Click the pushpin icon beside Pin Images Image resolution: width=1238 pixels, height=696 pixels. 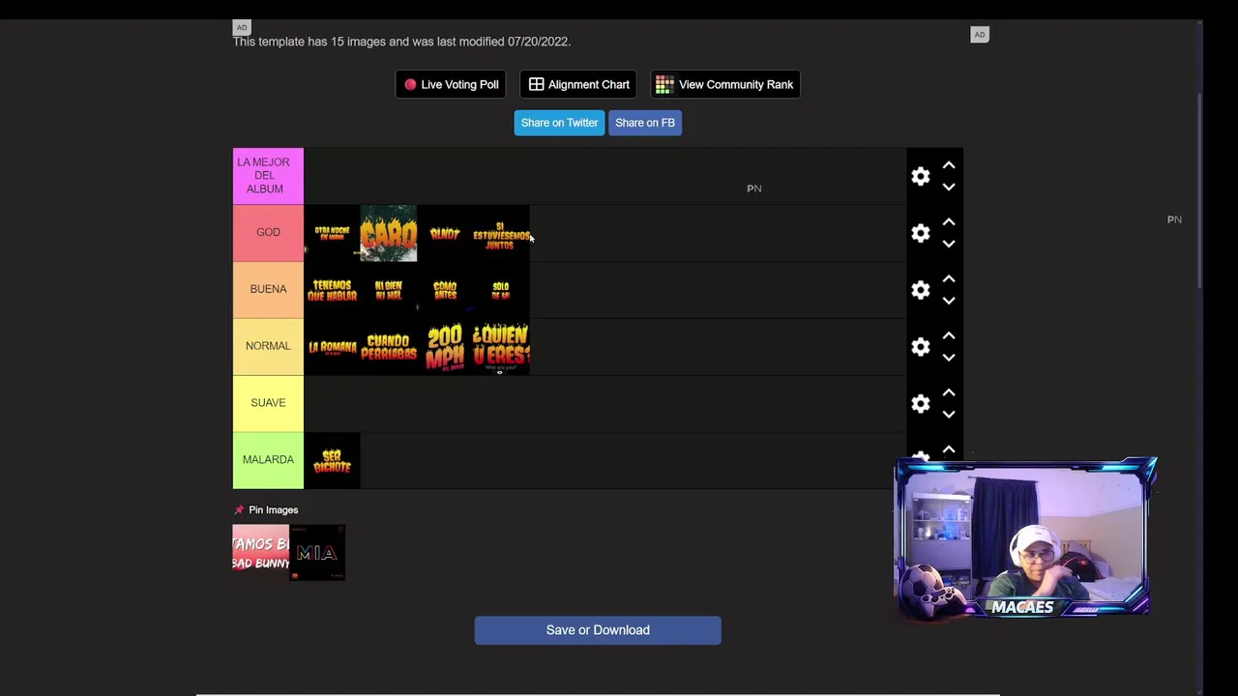pyautogui.click(x=239, y=509)
